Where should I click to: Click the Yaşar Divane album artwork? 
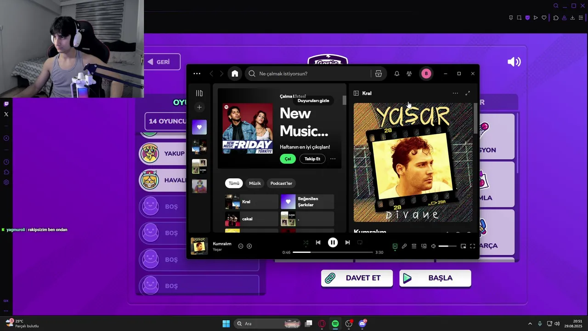(x=413, y=162)
